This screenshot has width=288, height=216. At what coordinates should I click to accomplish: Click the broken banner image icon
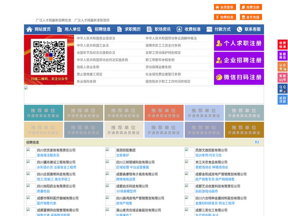click(x=26, y=88)
